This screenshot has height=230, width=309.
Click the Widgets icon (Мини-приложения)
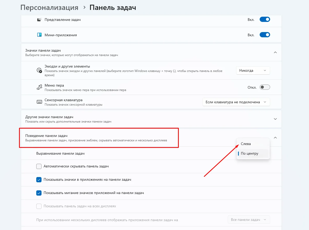39,35
